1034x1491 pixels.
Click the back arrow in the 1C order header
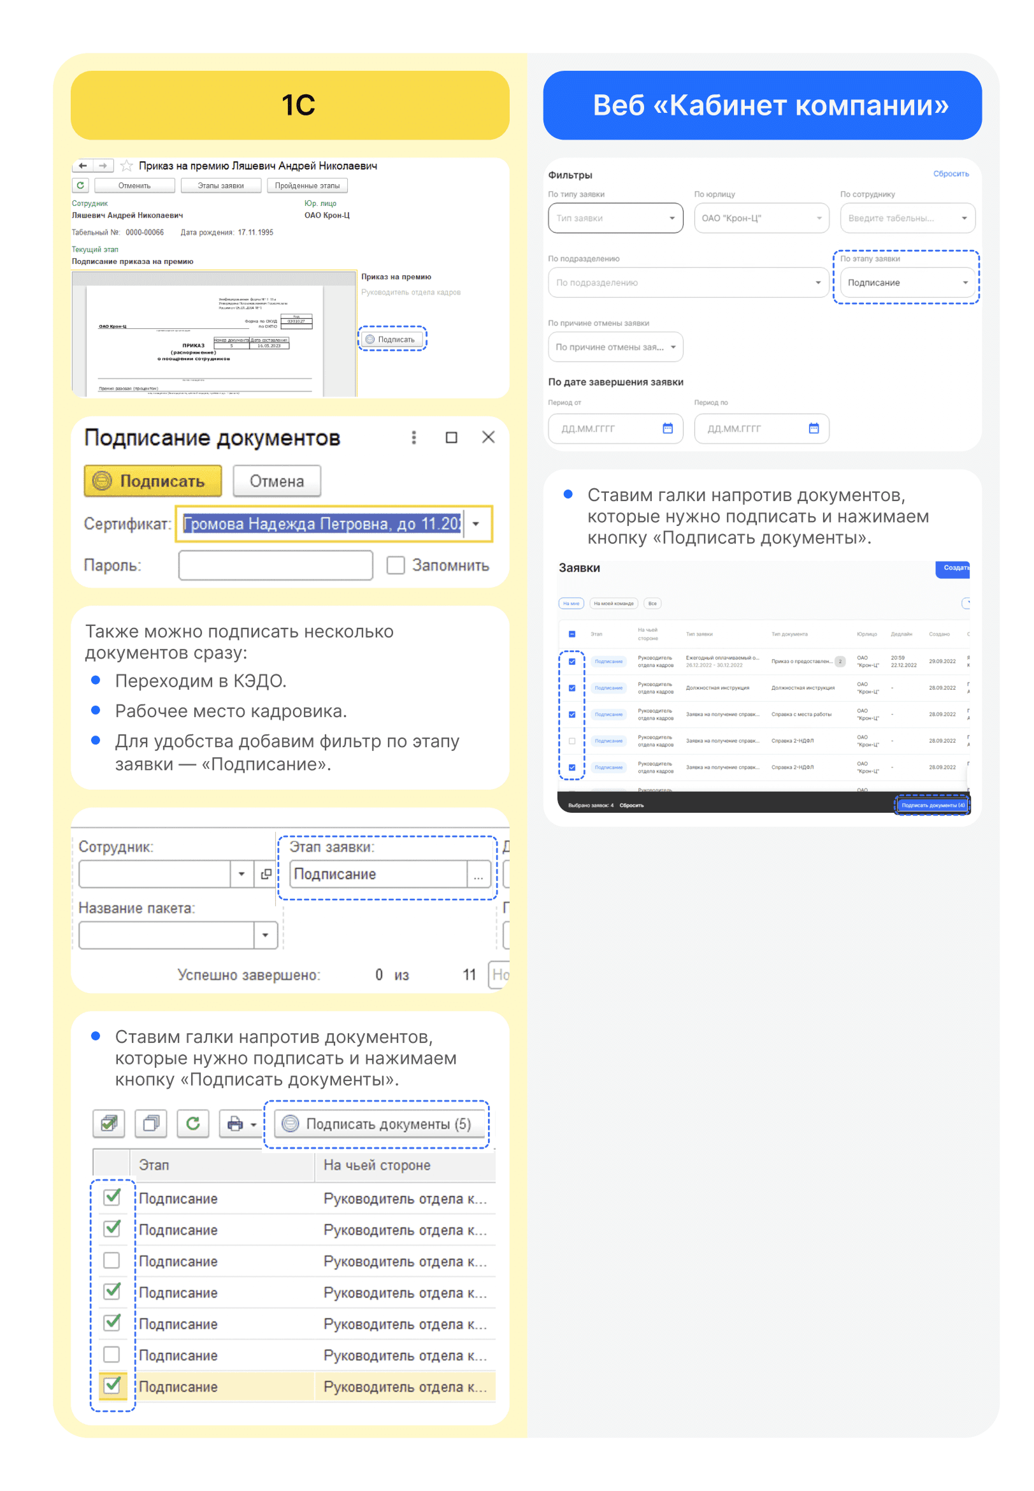82,166
